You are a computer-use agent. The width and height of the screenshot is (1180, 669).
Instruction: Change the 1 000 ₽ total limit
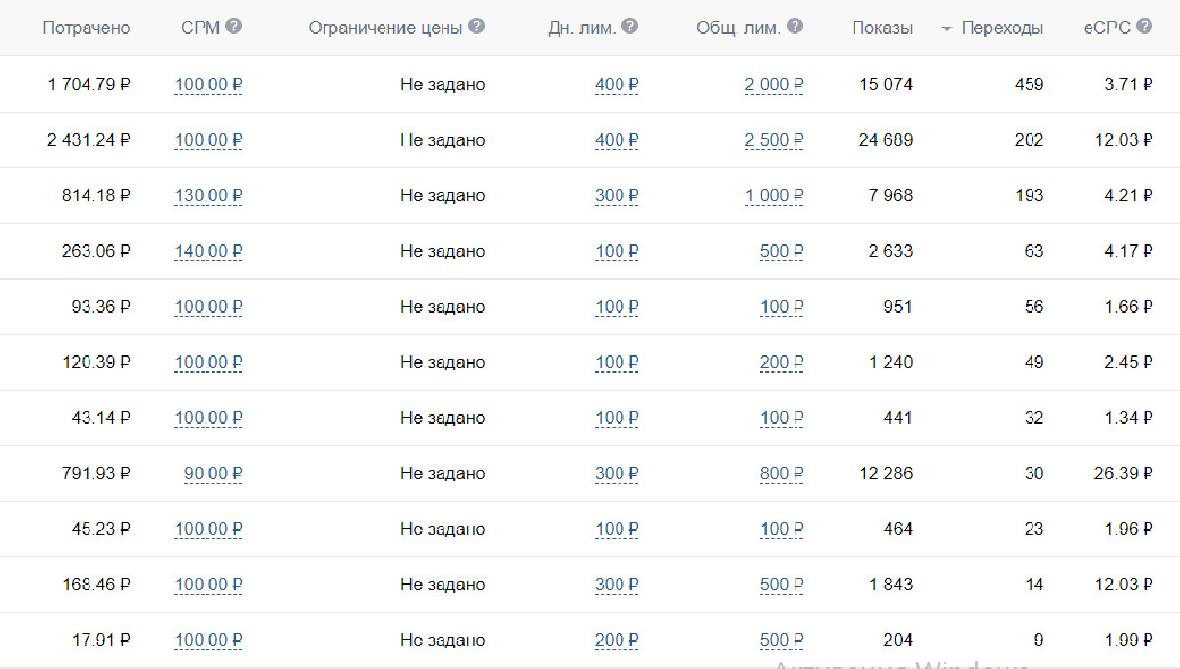tap(774, 195)
